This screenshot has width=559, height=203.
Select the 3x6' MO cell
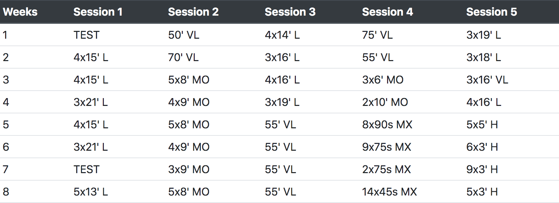(383, 80)
